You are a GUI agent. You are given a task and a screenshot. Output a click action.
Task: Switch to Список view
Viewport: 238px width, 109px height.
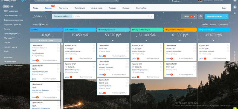click(213, 24)
